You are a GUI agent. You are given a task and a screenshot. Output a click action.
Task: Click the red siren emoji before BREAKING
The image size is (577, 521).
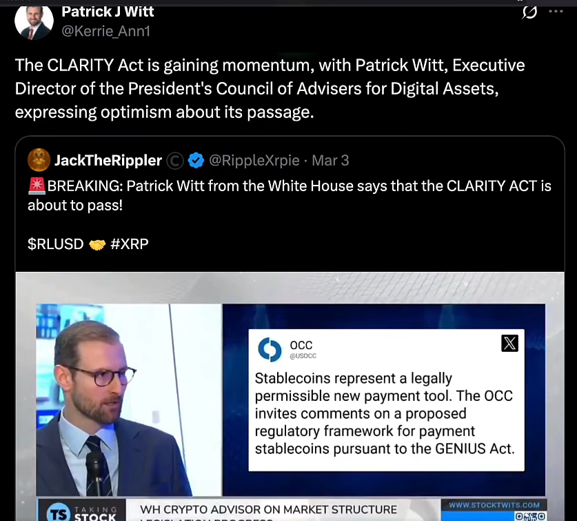coord(37,186)
